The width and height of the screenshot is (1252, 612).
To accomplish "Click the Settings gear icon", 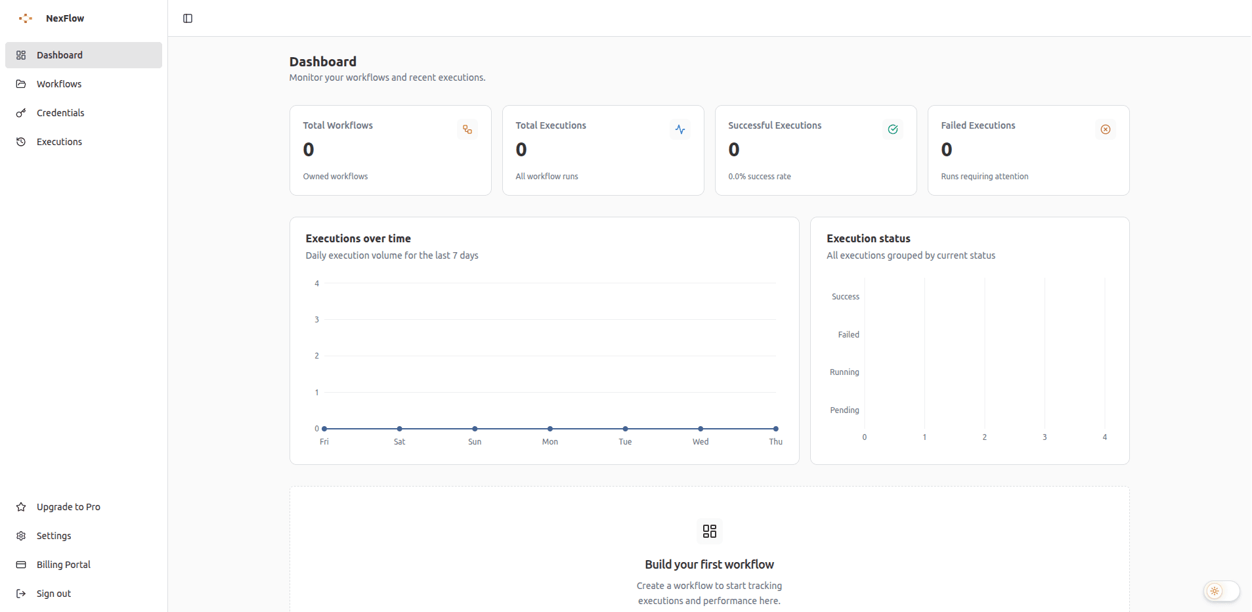I will pyautogui.click(x=21, y=536).
